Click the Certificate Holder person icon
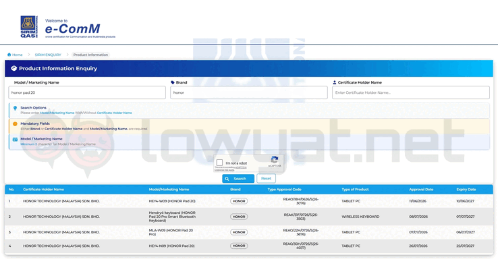This screenshot has width=498, height=280. click(x=335, y=82)
